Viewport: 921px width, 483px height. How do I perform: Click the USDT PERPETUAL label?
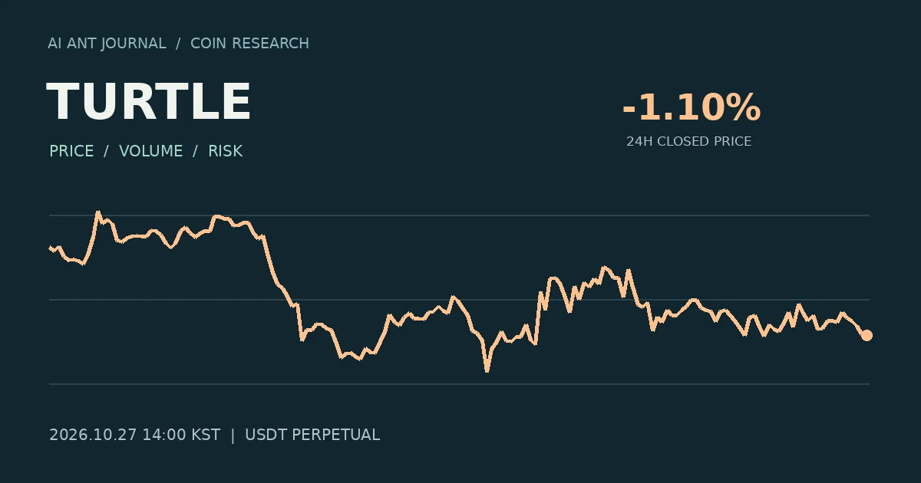coord(312,435)
